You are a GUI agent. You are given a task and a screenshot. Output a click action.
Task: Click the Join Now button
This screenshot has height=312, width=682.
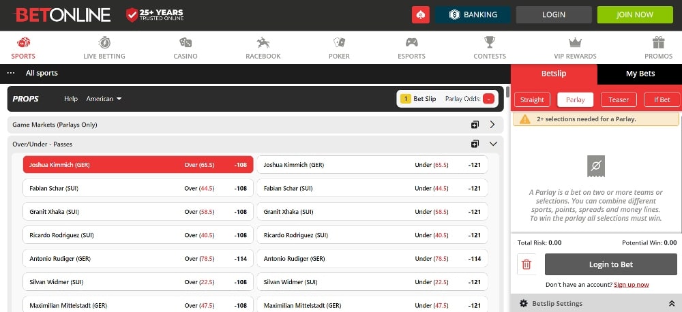click(x=635, y=15)
